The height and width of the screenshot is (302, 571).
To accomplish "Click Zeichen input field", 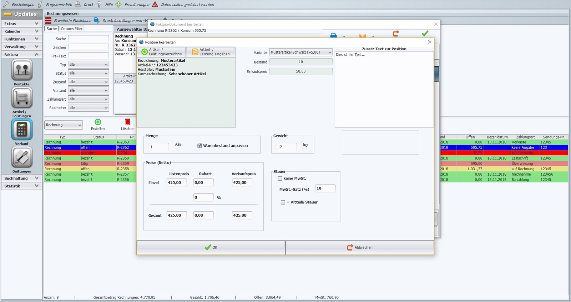I will tap(89, 47).
